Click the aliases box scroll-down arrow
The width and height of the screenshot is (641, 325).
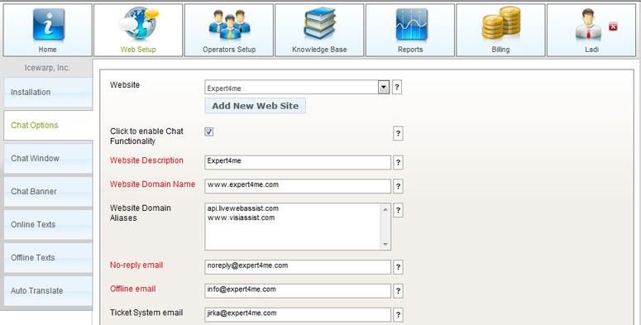(x=385, y=245)
